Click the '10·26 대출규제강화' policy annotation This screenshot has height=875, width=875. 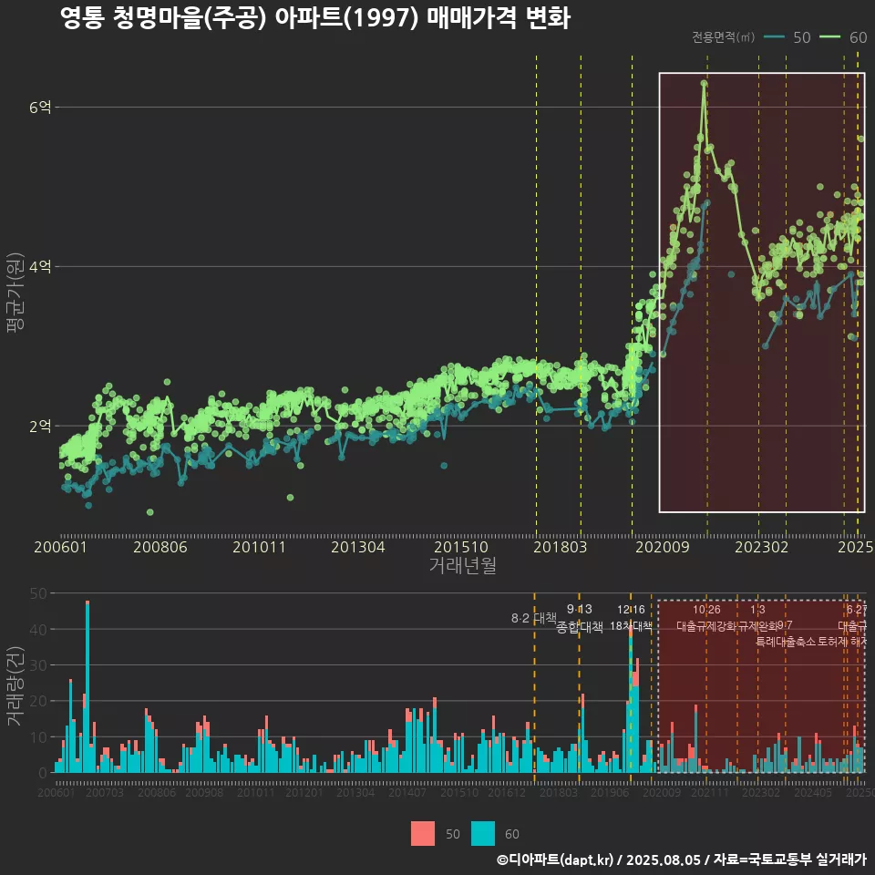(x=706, y=618)
